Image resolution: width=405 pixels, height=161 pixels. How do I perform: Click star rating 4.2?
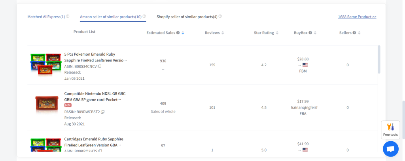click(264, 65)
